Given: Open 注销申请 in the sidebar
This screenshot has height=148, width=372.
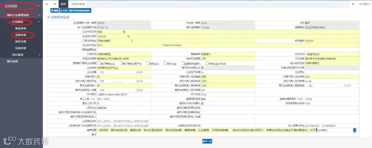Looking at the screenshot, I should pyautogui.click(x=20, y=48).
